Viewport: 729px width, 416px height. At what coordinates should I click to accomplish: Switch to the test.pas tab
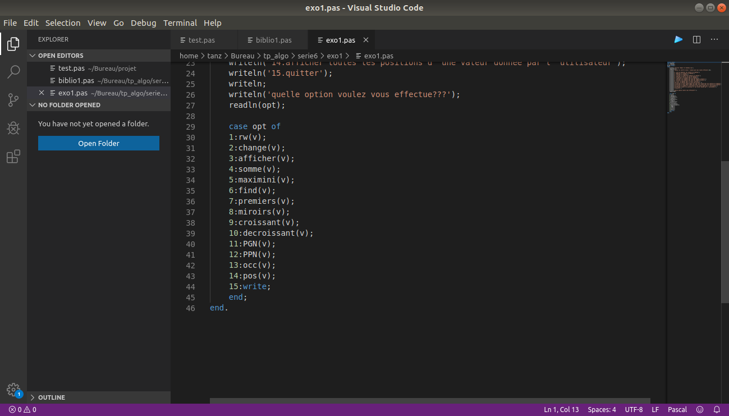(x=204, y=40)
